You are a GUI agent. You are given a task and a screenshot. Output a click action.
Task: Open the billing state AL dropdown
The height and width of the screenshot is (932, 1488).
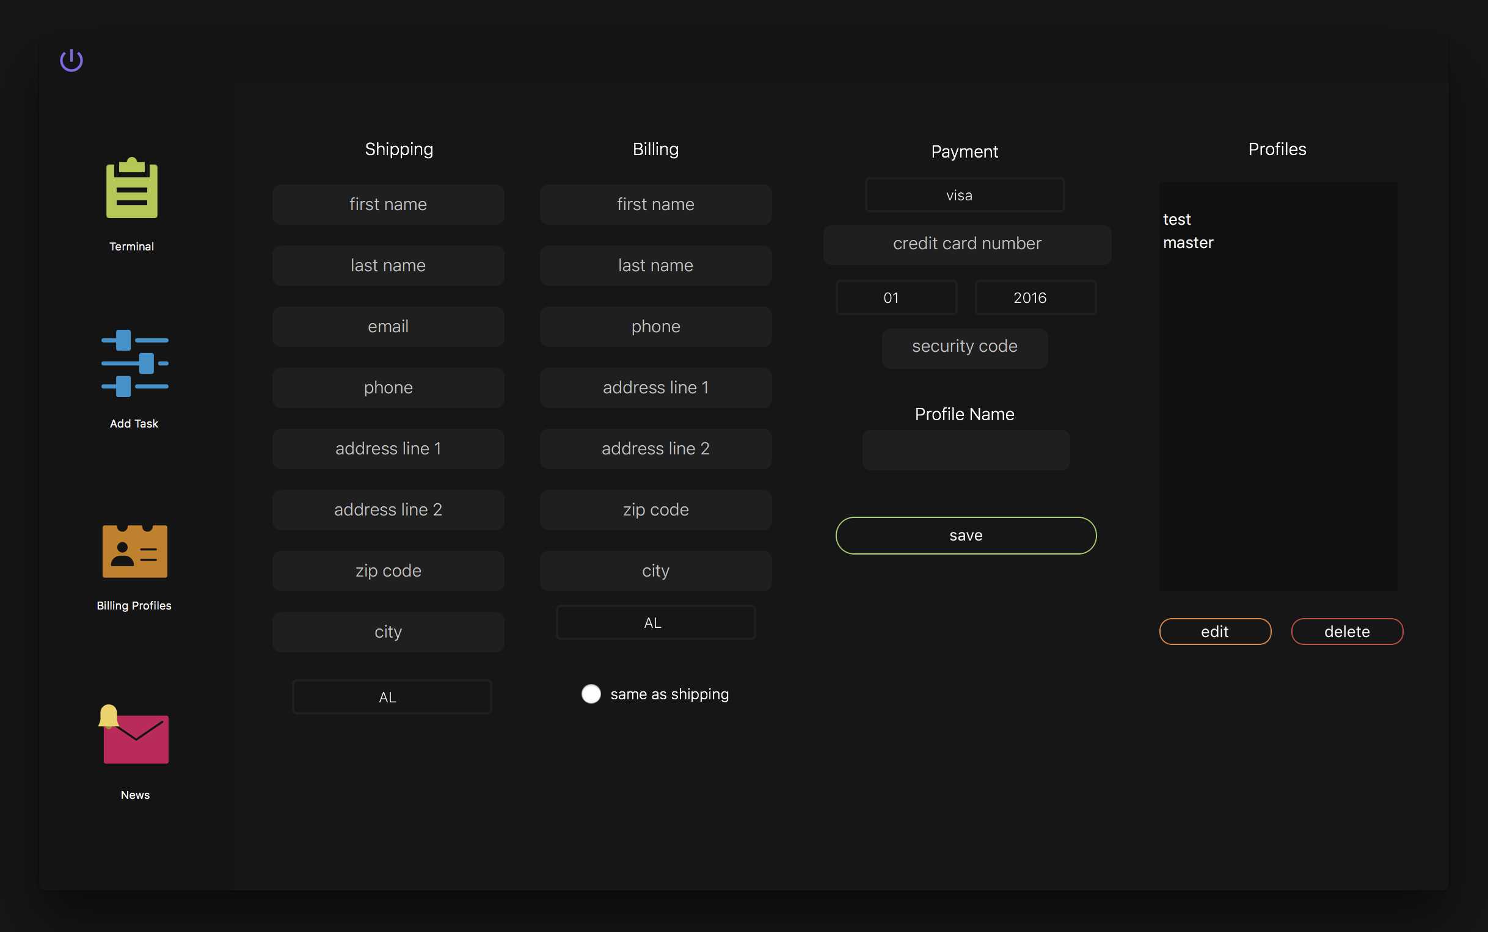[655, 622]
